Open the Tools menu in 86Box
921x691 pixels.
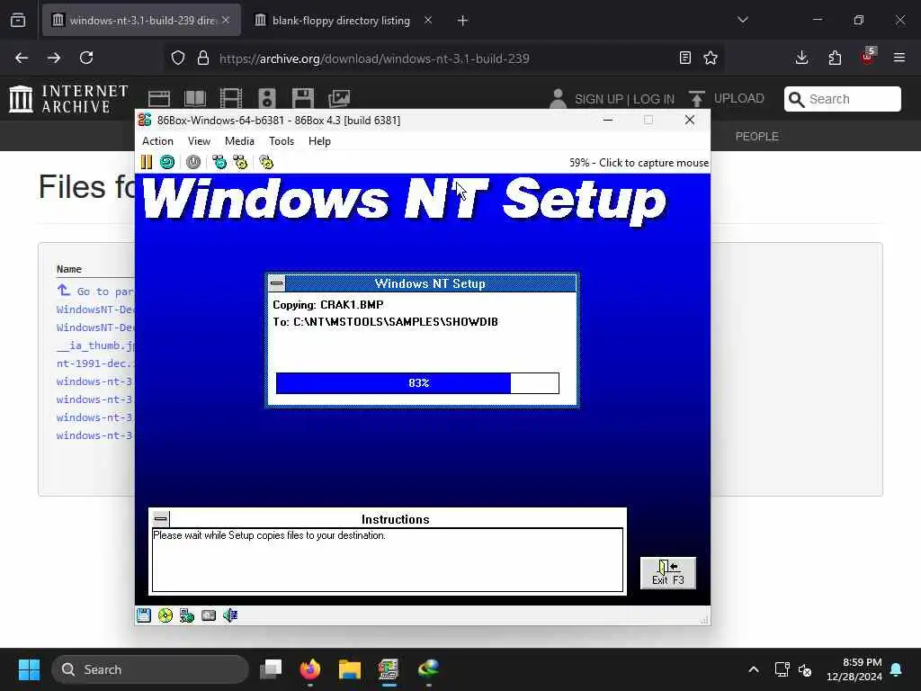(282, 141)
